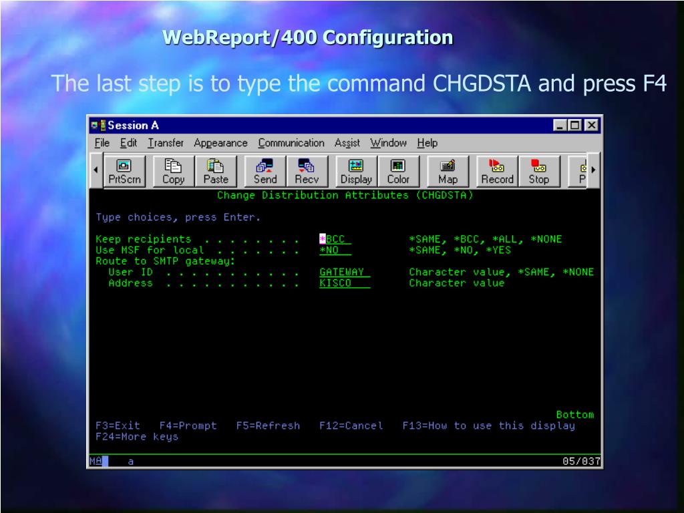Start macro Record toolbar icon

pos(497,172)
